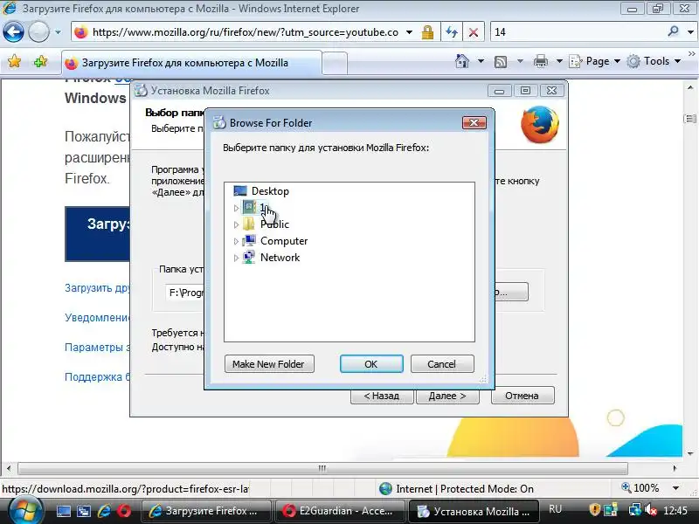Switch to E2Guardian taskbar window
Image resolution: width=699 pixels, height=524 pixels.
click(340, 511)
